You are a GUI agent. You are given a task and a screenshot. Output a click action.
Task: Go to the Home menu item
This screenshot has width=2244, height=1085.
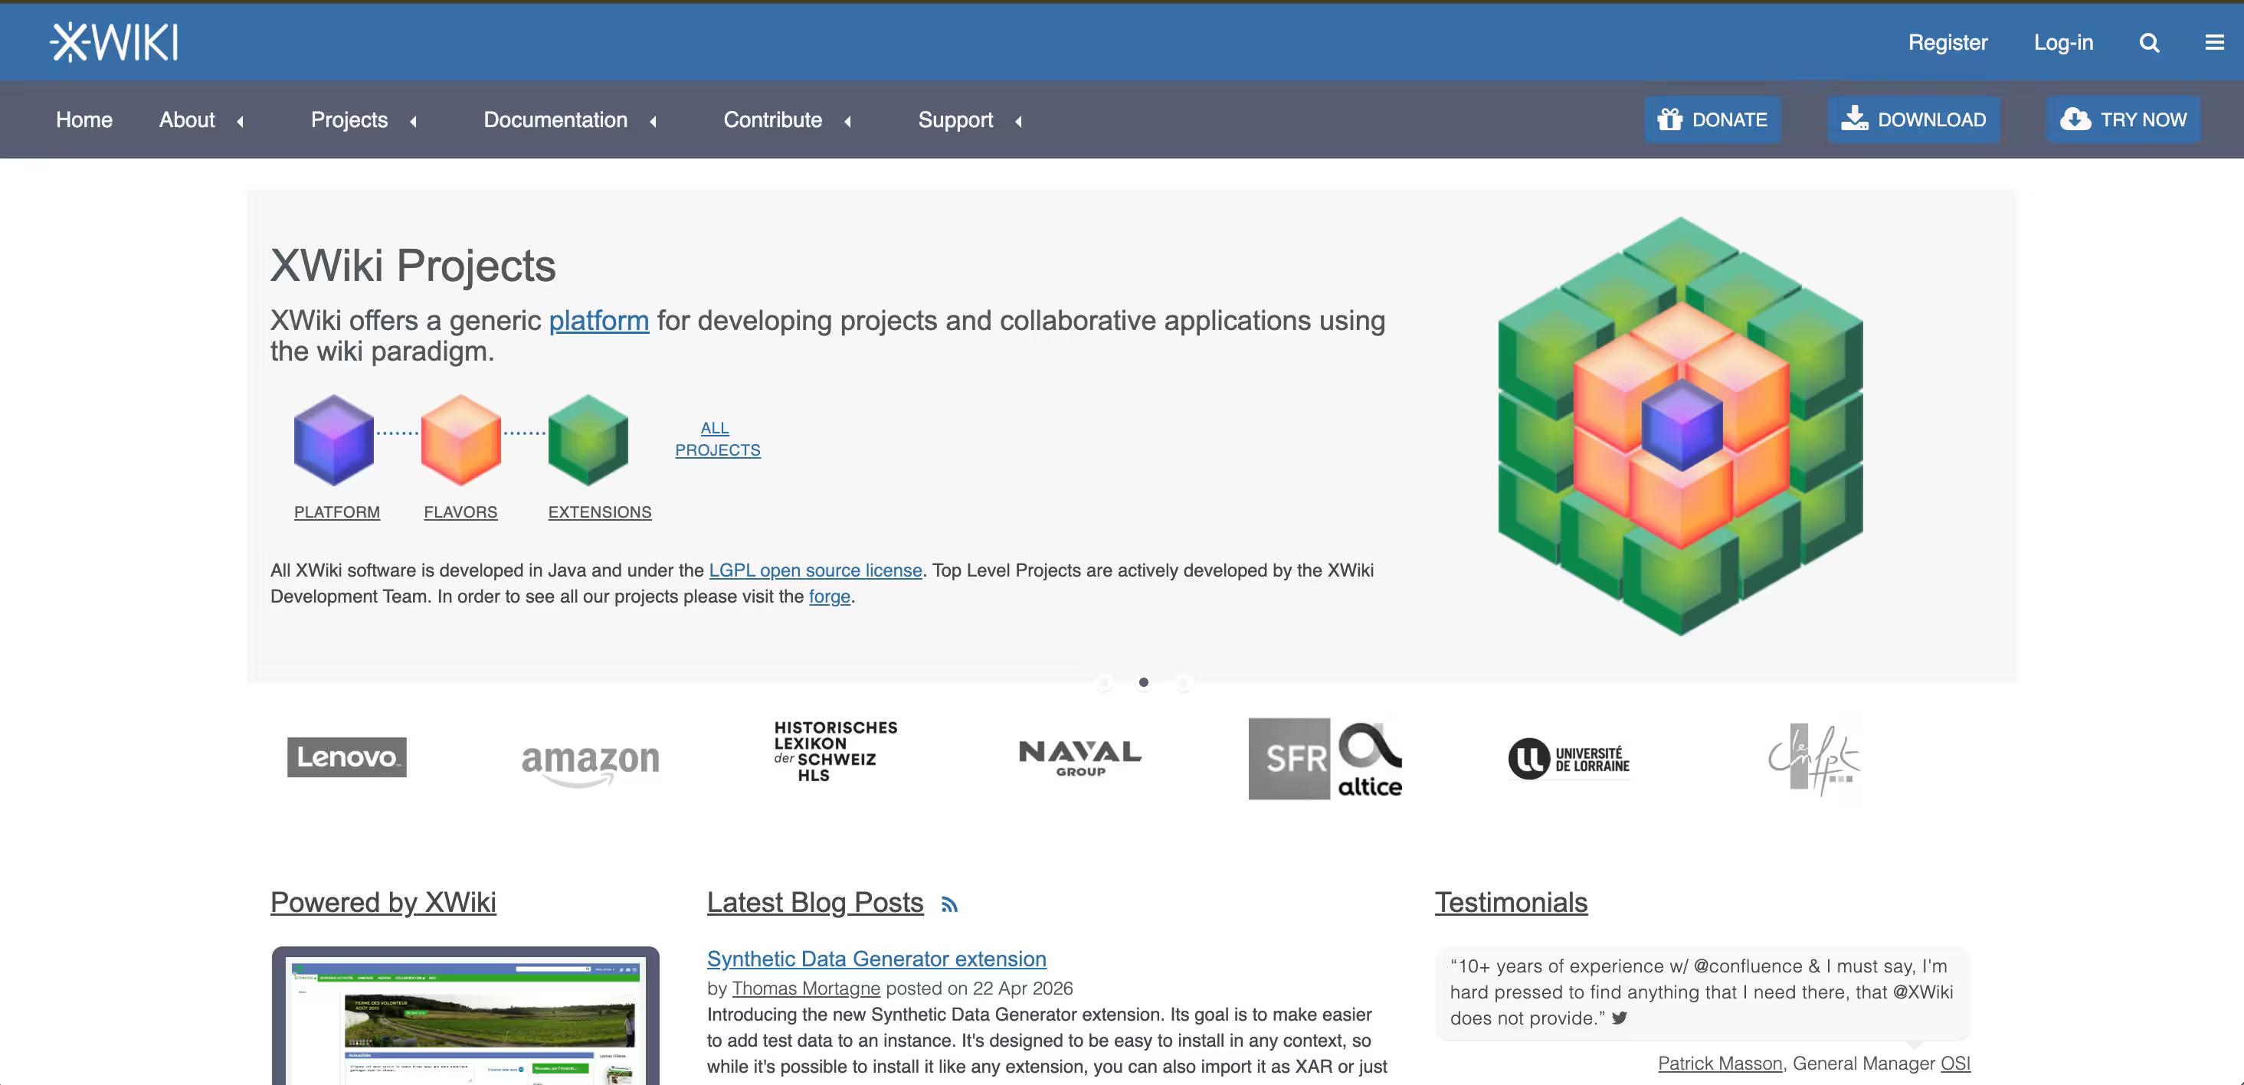84,119
